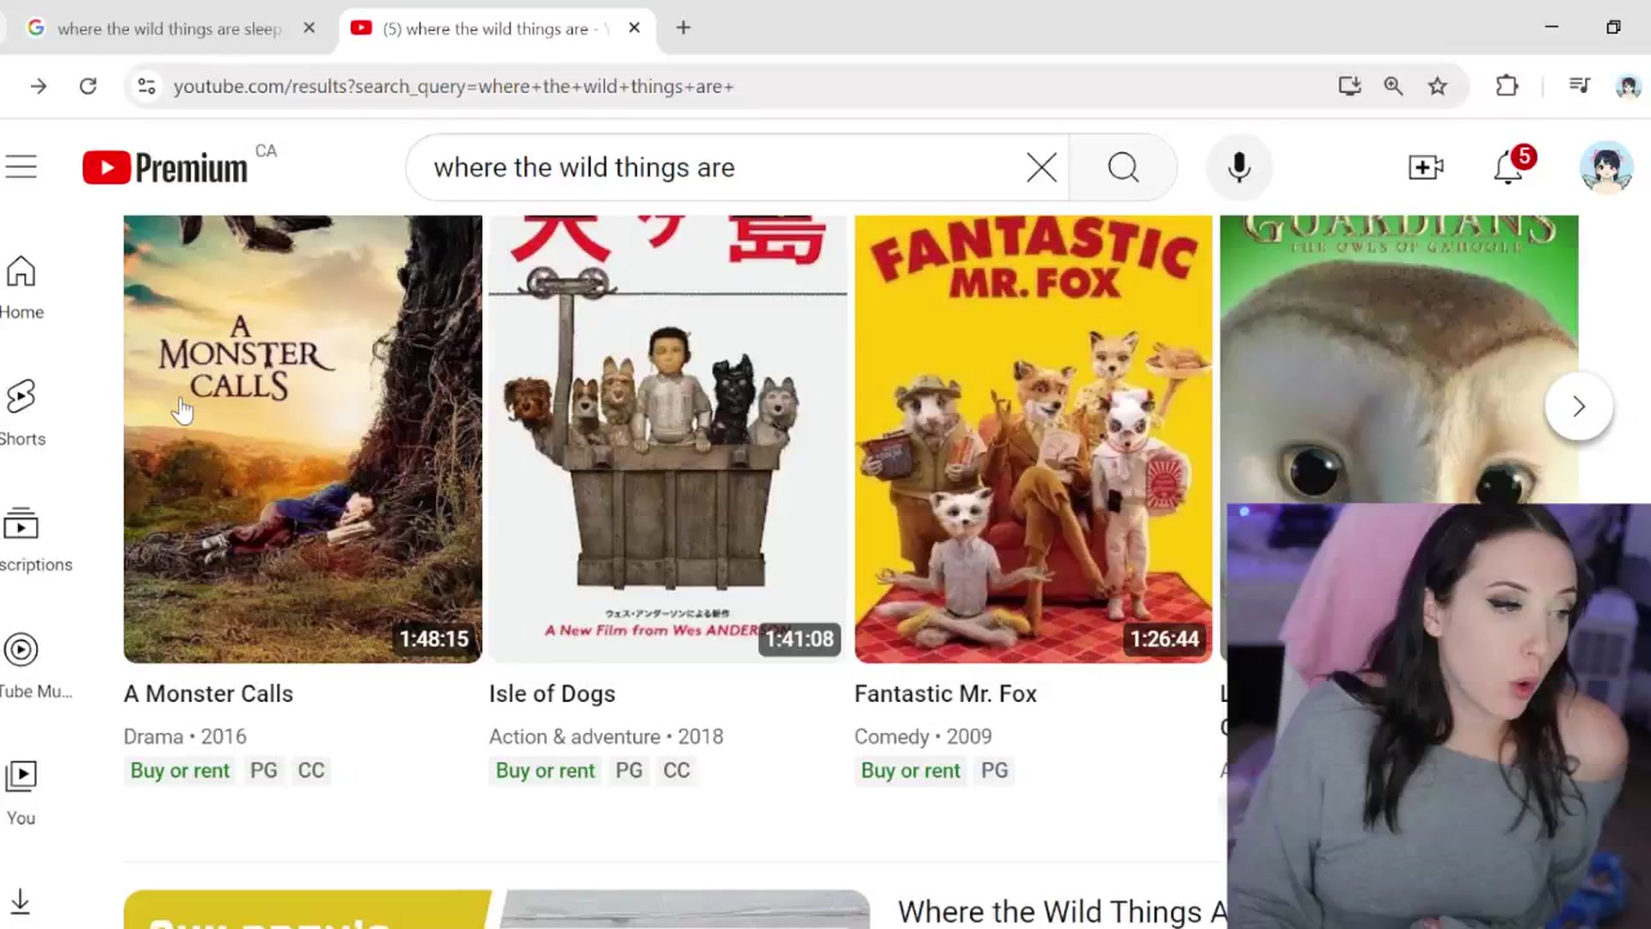The height and width of the screenshot is (929, 1651).
Task: Click Buy or rent under Fantastic Mr. Fox
Action: [911, 771]
